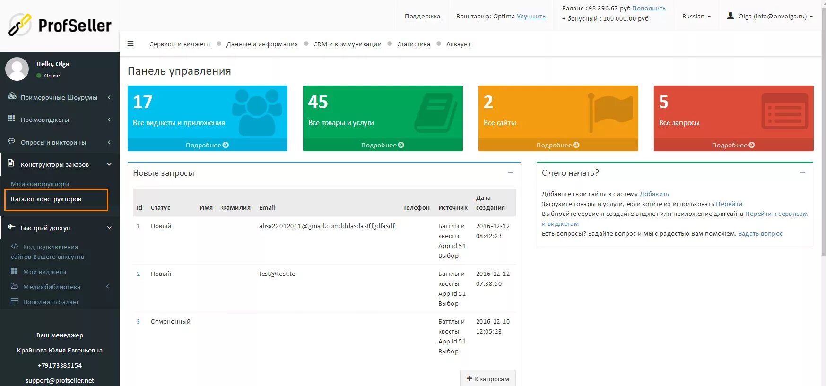826x386 pixels.
Task: Click the people icon on widgets card
Action: click(257, 112)
